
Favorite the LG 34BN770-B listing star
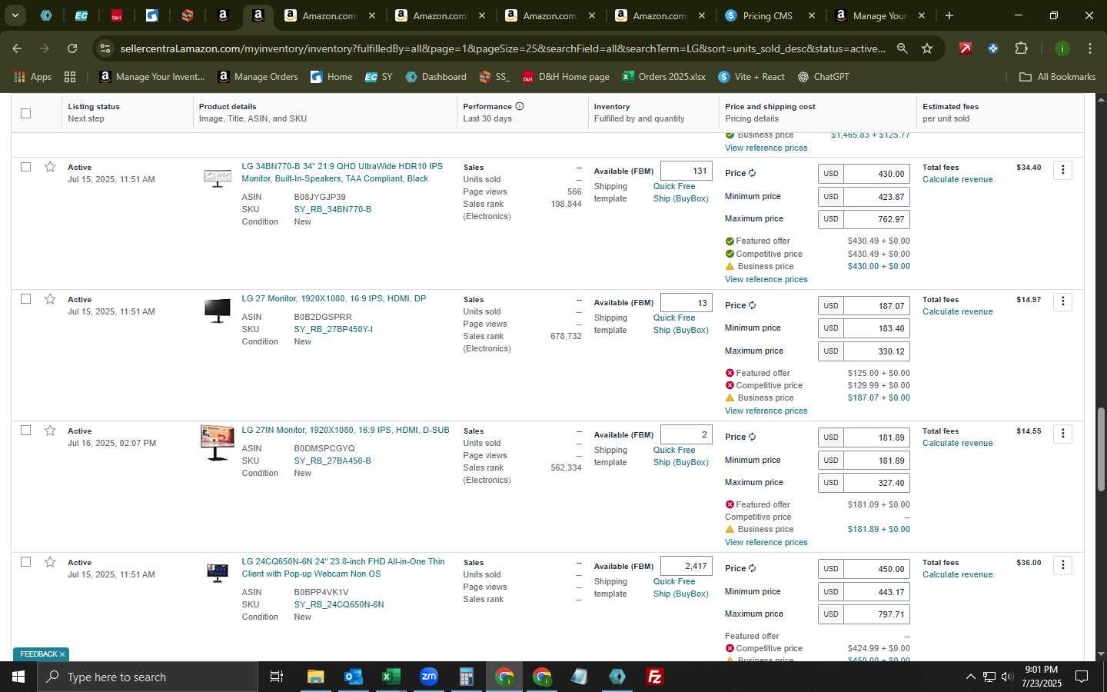pos(50,167)
